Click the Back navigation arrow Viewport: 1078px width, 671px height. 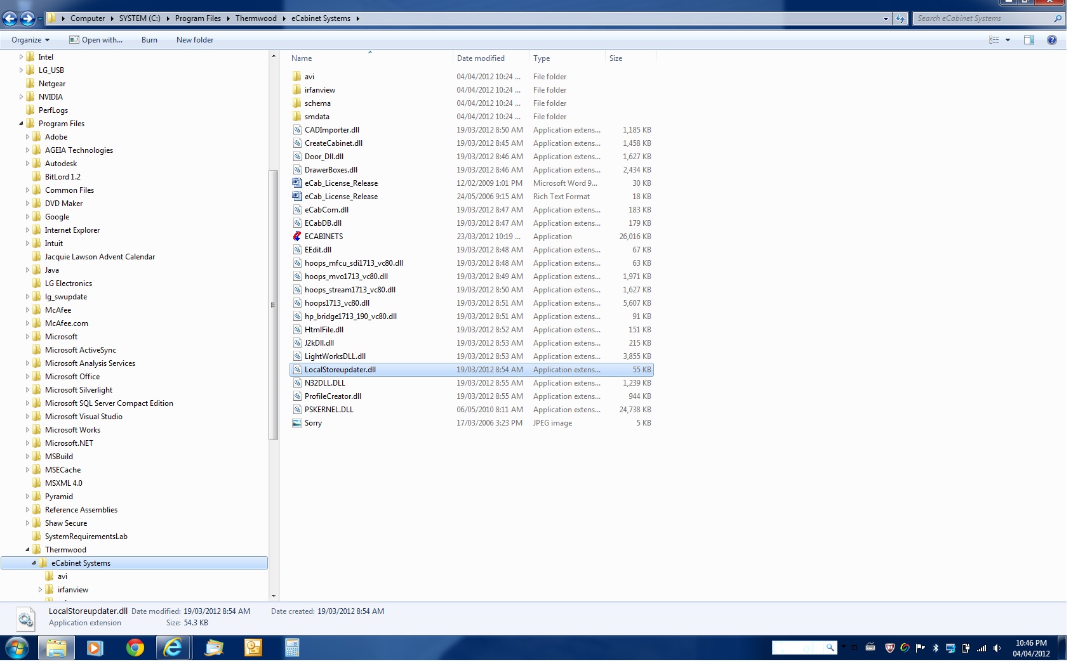tap(10, 19)
